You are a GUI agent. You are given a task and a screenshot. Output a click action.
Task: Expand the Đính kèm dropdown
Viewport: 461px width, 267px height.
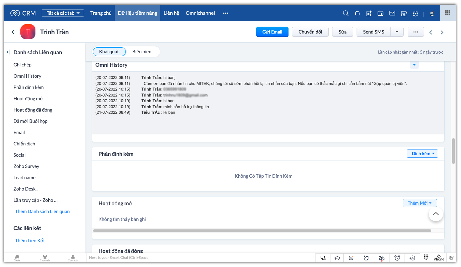tap(422, 154)
